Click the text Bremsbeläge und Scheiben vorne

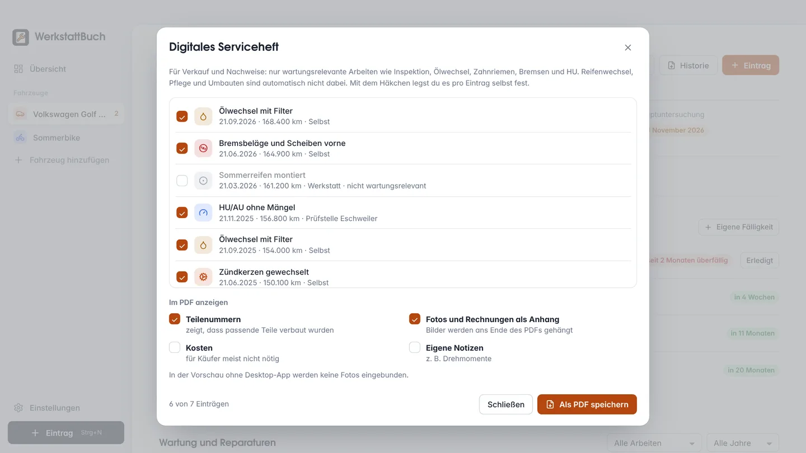(x=282, y=143)
